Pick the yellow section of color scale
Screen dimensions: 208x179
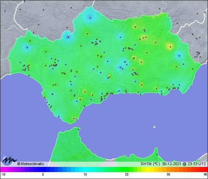click(148, 169)
